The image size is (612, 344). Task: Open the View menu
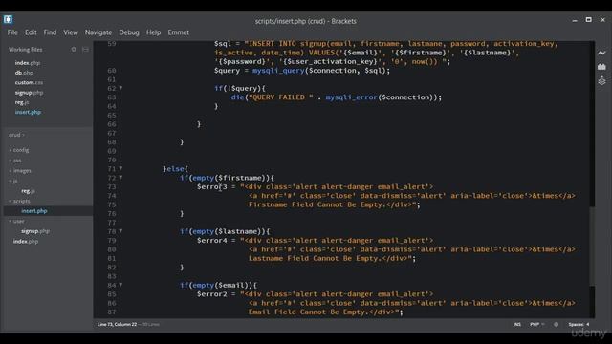coord(71,32)
